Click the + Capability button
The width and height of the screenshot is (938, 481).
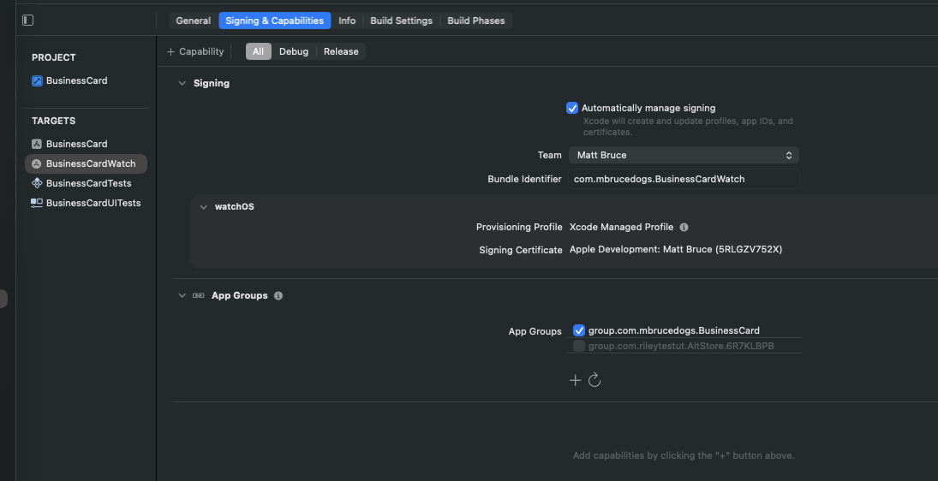(195, 51)
